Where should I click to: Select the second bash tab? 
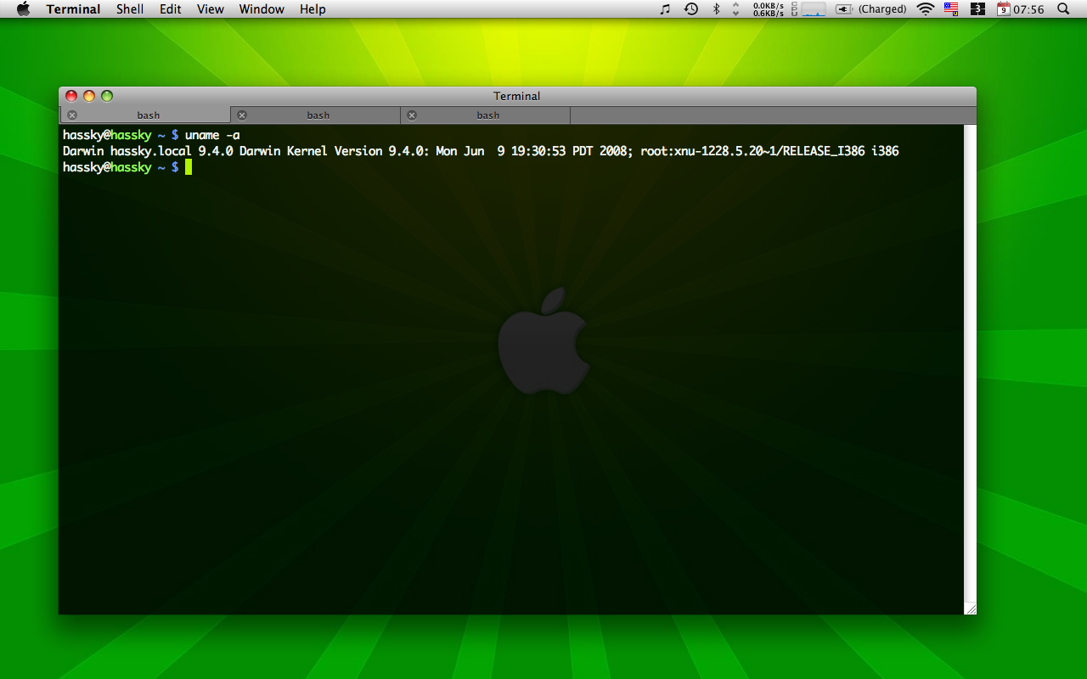click(x=315, y=115)
